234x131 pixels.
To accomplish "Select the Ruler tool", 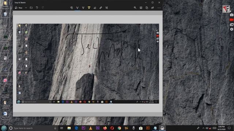I will point(101,8).
